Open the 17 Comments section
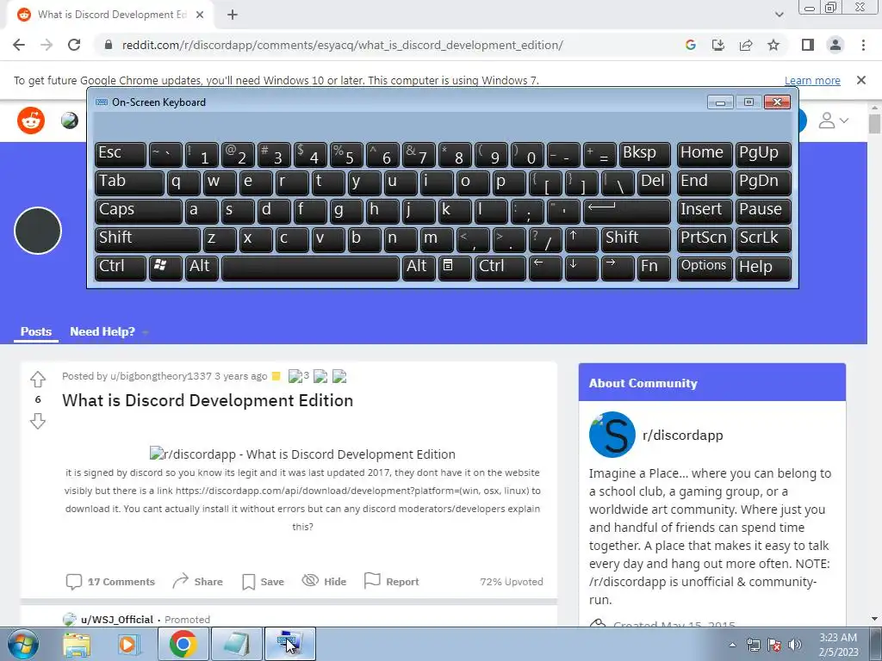This screenshot has height=661, width=882. click(x=110, y=582)
